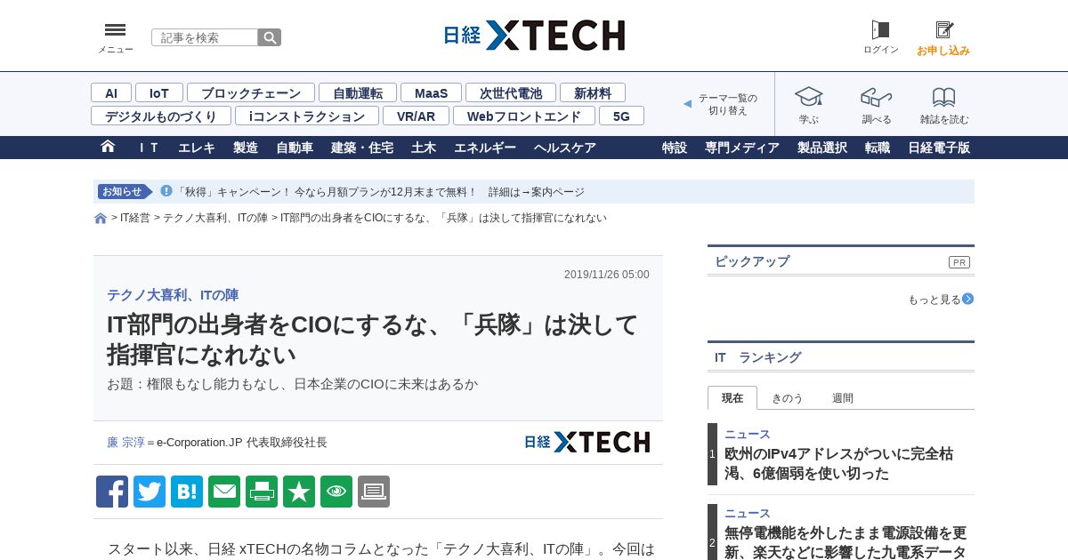Select the IoT theme tag
This screenshot has height=560, width=1068.
tap(159, 92)
